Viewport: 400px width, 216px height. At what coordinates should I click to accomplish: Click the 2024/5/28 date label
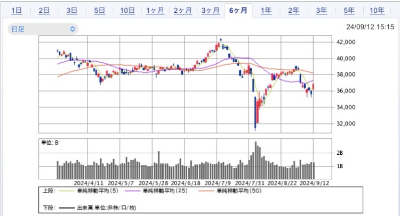pyautogui.click(x=153, y=183)
